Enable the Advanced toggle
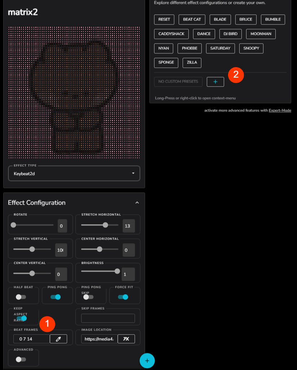Viewport: 297px width, 370px height. point(21,360)
